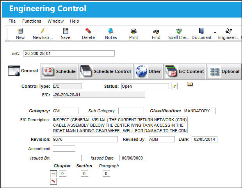Click the Category label
242x188 pixels.
(x=39, y=111)
